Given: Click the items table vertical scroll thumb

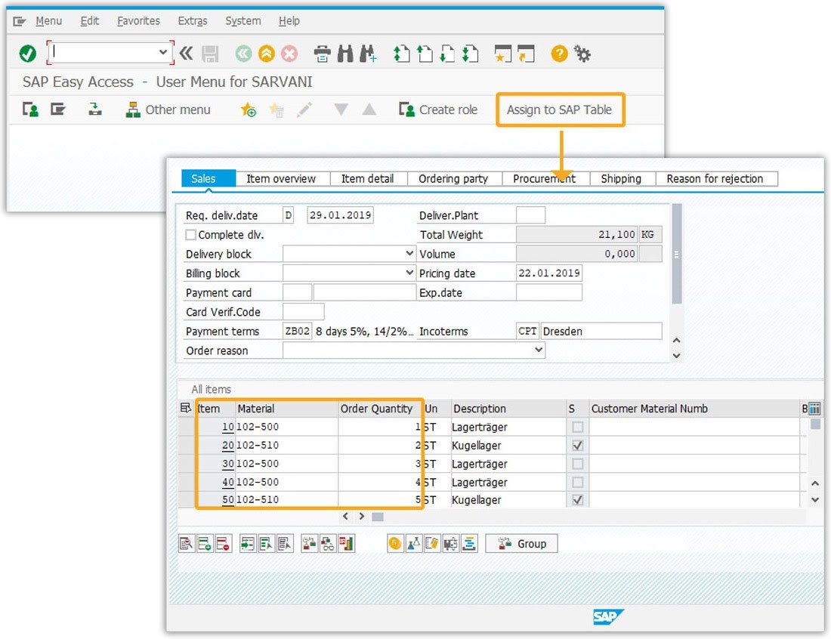Looking at the screenshot, I should [816, 424].
